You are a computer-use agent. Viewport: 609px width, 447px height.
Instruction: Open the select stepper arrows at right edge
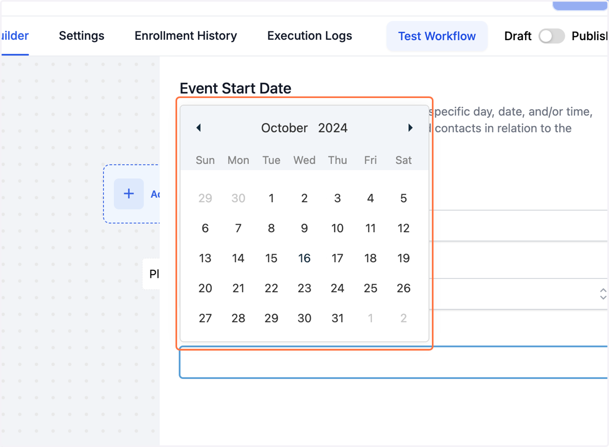[603, 294]
